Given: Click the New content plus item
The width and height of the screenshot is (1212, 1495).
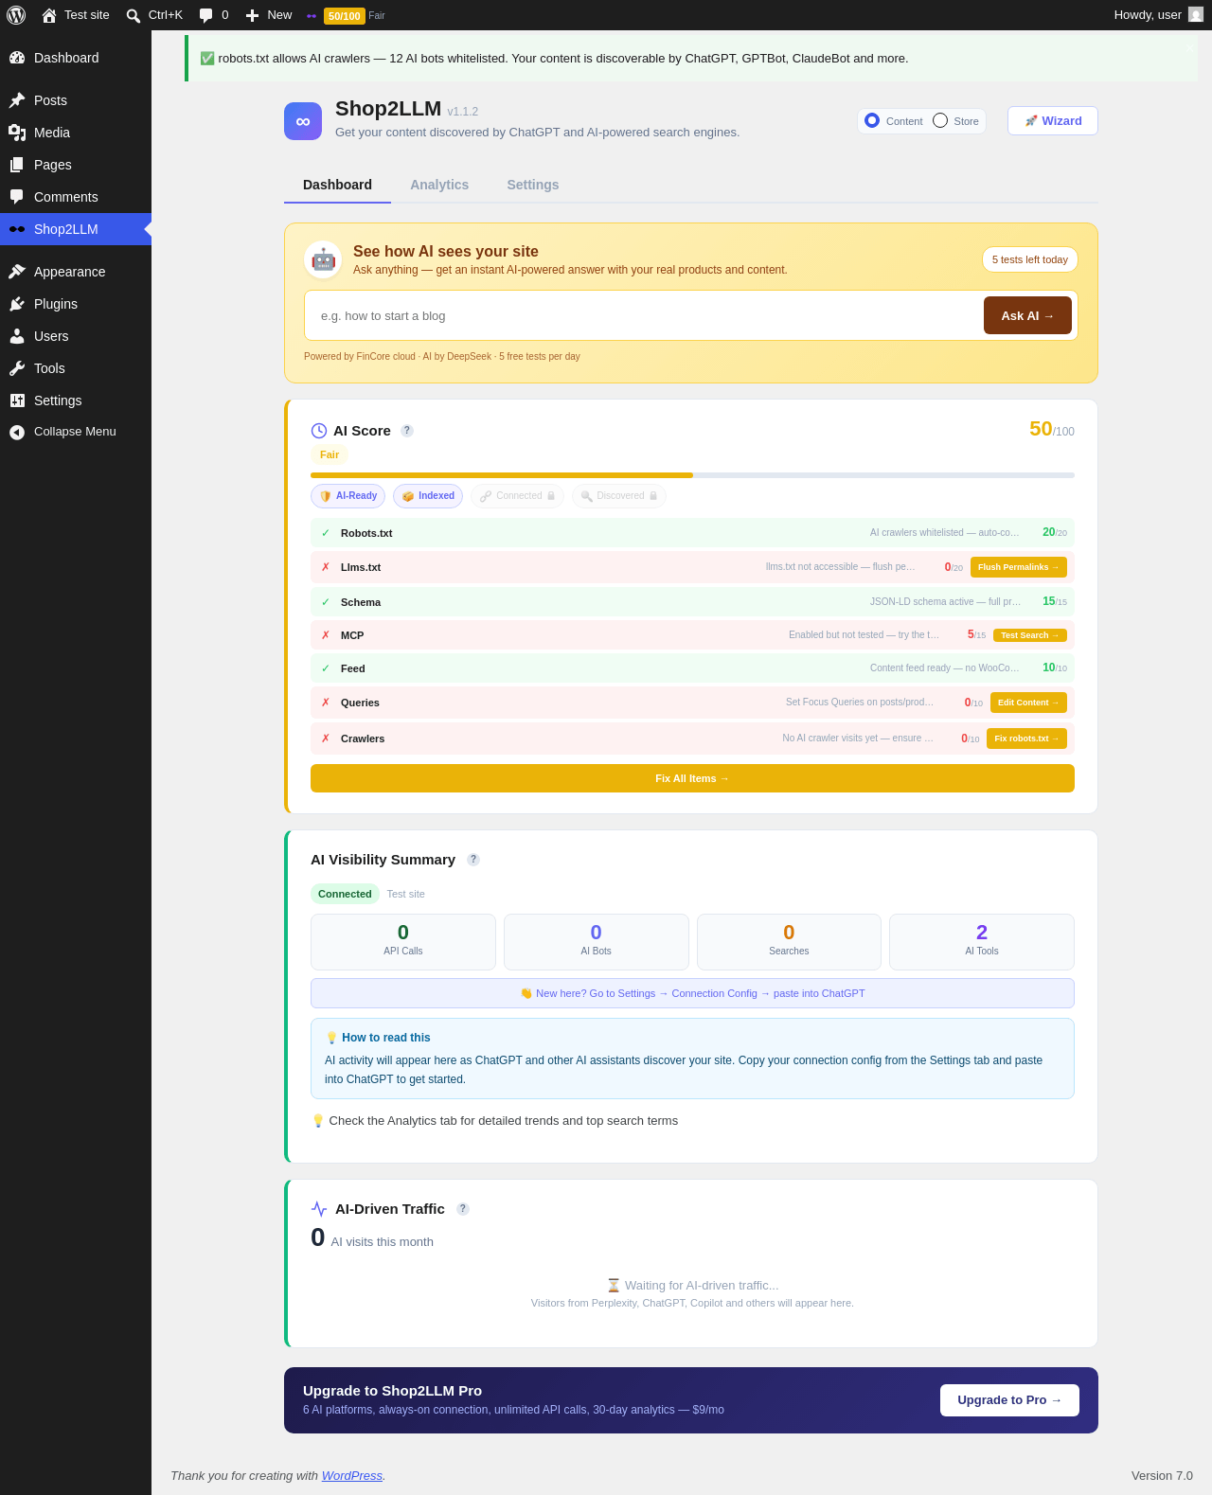Looking at the screenshot, I should (269, 15).
